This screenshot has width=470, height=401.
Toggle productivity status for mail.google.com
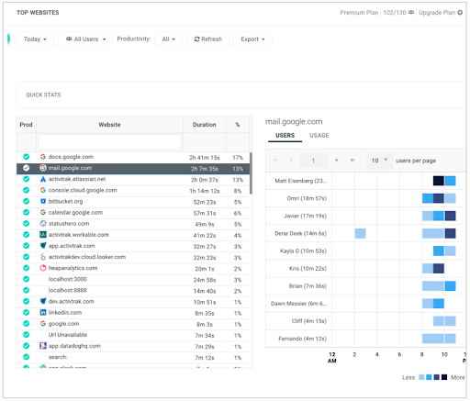pos(27,168)
